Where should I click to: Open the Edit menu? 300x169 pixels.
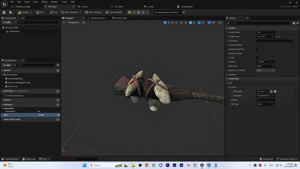coord(19,2)
